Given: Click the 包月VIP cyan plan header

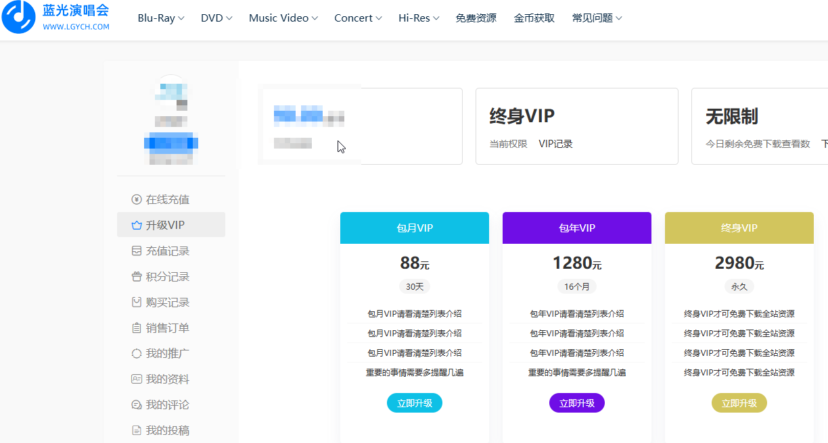Looking at the screenshot, I should tap(415, 228).
